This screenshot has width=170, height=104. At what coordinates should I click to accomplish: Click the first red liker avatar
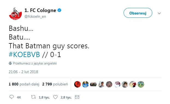coord(77,84)
